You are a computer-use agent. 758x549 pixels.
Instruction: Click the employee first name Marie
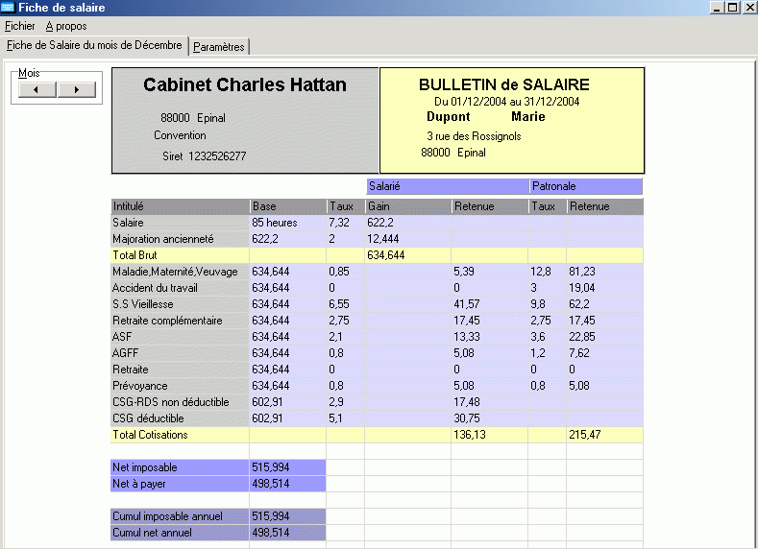tap(528, 117)
